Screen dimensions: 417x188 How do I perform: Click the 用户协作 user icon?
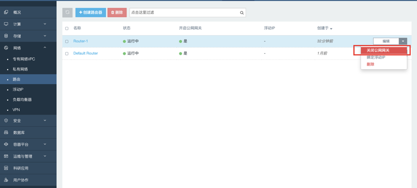pyautogui.click(x=6, y=180)
